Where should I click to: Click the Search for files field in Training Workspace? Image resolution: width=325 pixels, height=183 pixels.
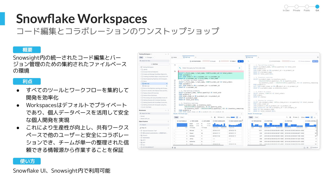[154, 61]
